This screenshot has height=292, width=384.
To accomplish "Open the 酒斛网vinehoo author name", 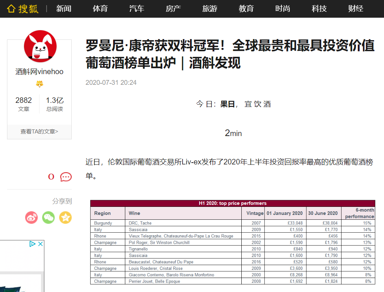I will coord(39,72).
